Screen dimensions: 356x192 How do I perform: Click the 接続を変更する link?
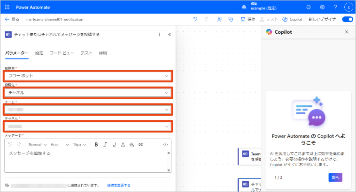(119, 185)
